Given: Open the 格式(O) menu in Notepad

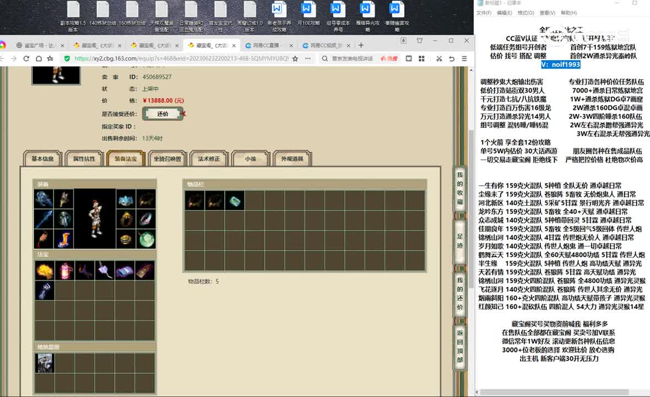Looking at the screenshot, I should [x=526, y=13].
